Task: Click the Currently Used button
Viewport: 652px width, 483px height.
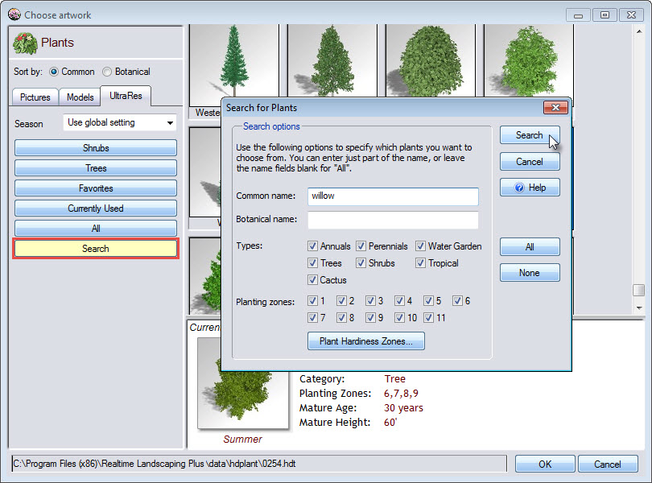Action: point(96,208)
